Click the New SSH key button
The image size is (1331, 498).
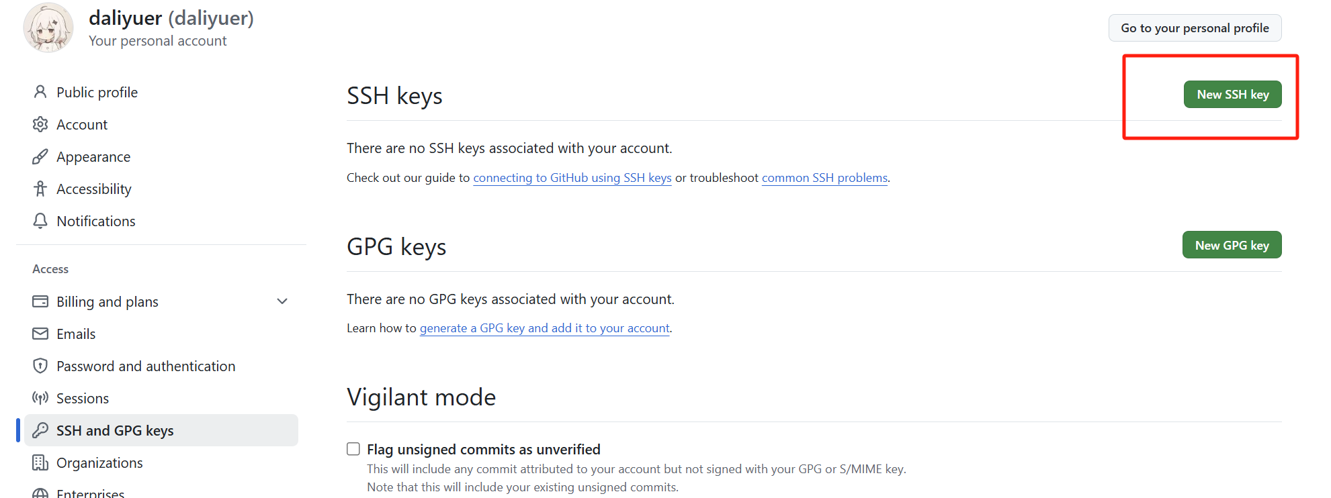coord(1232,95)
